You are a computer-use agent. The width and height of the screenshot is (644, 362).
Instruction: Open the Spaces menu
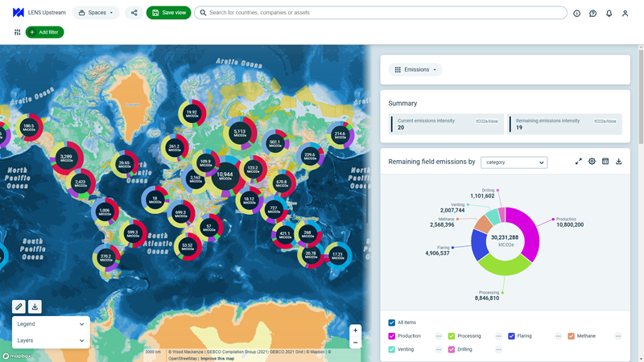pyautogui.click(x=96, y=13)
